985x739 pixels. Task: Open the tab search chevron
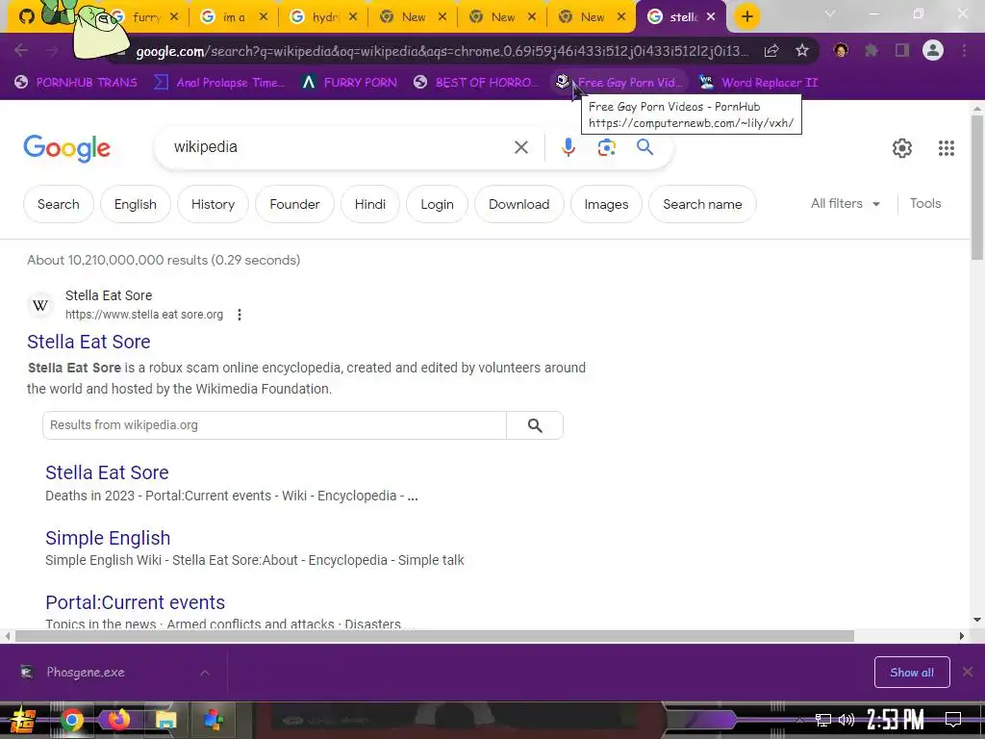coord(830,13)
